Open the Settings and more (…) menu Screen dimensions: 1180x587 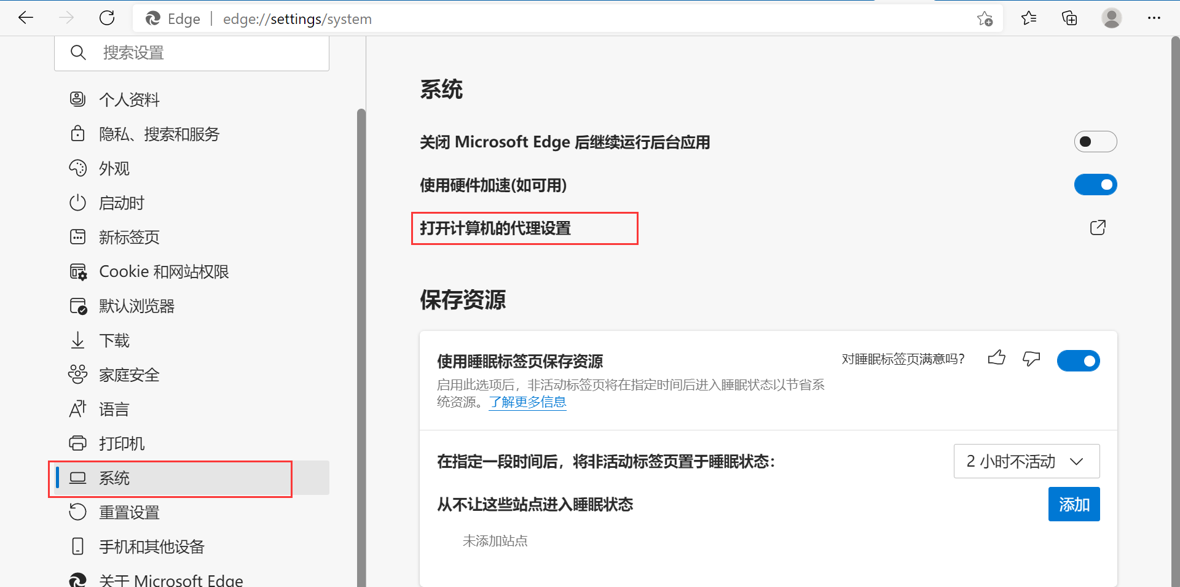point(1155,18)
